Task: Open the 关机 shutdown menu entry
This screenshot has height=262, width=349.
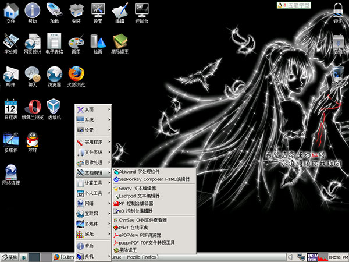Action: tap(94, 256)
